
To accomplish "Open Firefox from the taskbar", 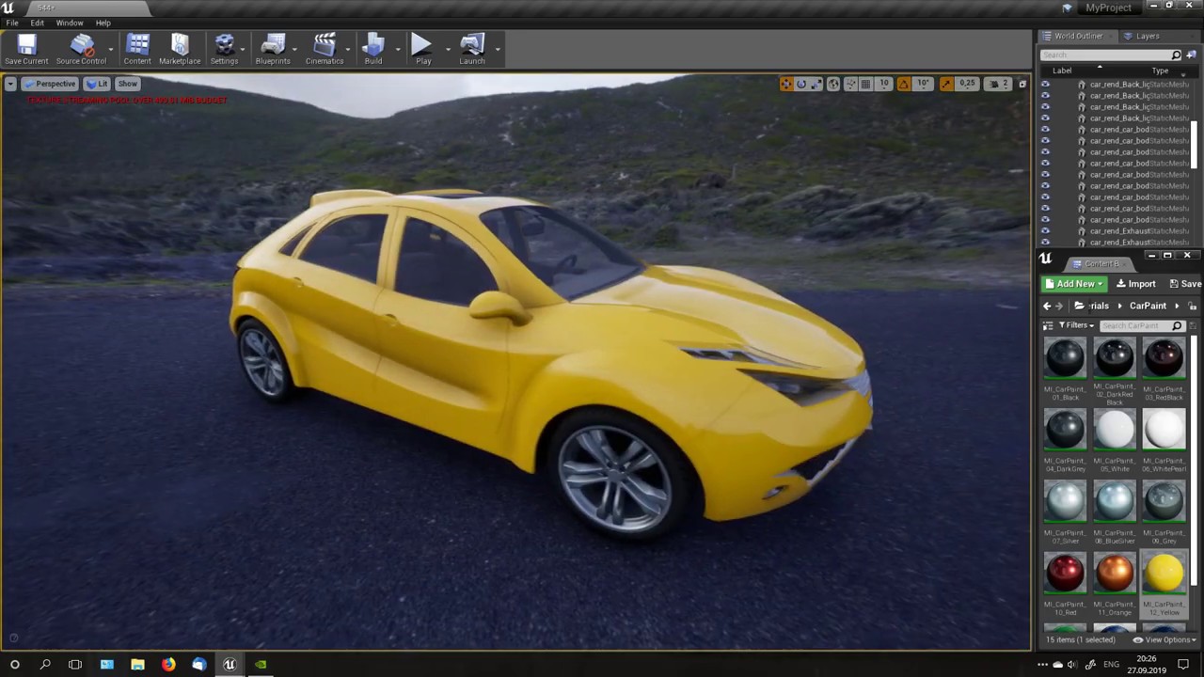I will coord(168,665).
